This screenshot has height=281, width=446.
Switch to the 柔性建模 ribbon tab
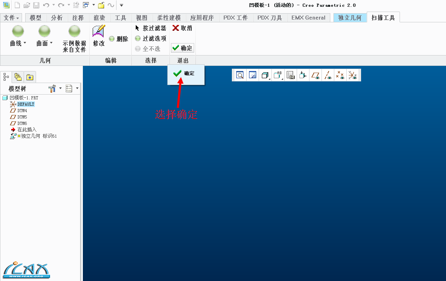169,18
